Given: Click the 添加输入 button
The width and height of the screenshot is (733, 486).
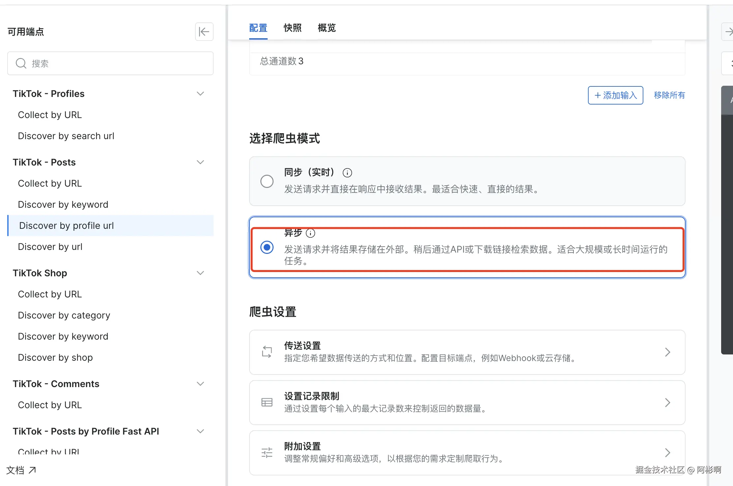Looking at the screenshot, I should [x=615, y=95].
